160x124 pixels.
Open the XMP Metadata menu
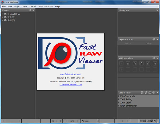pos(46,6)
